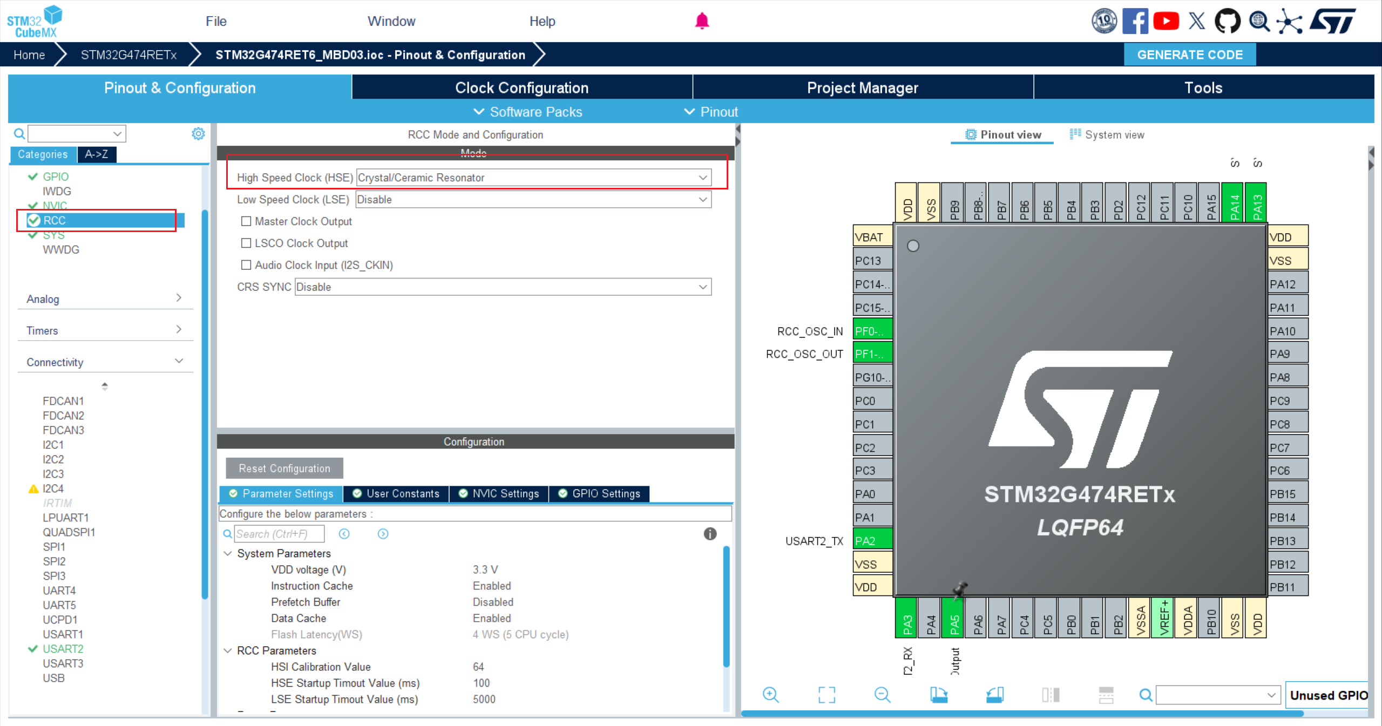Click the GENERATE CODE button
The image size is (1382, 726).
pyautogui.click(x=1190, y=55)
